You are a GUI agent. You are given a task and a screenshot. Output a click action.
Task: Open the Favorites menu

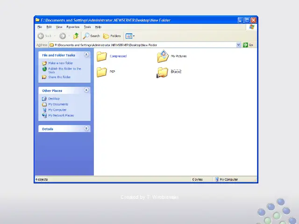[x=73, y=27]
